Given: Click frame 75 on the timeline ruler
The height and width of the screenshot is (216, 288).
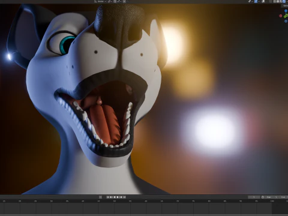Looking at the screenshot, I should click(193, 201).
